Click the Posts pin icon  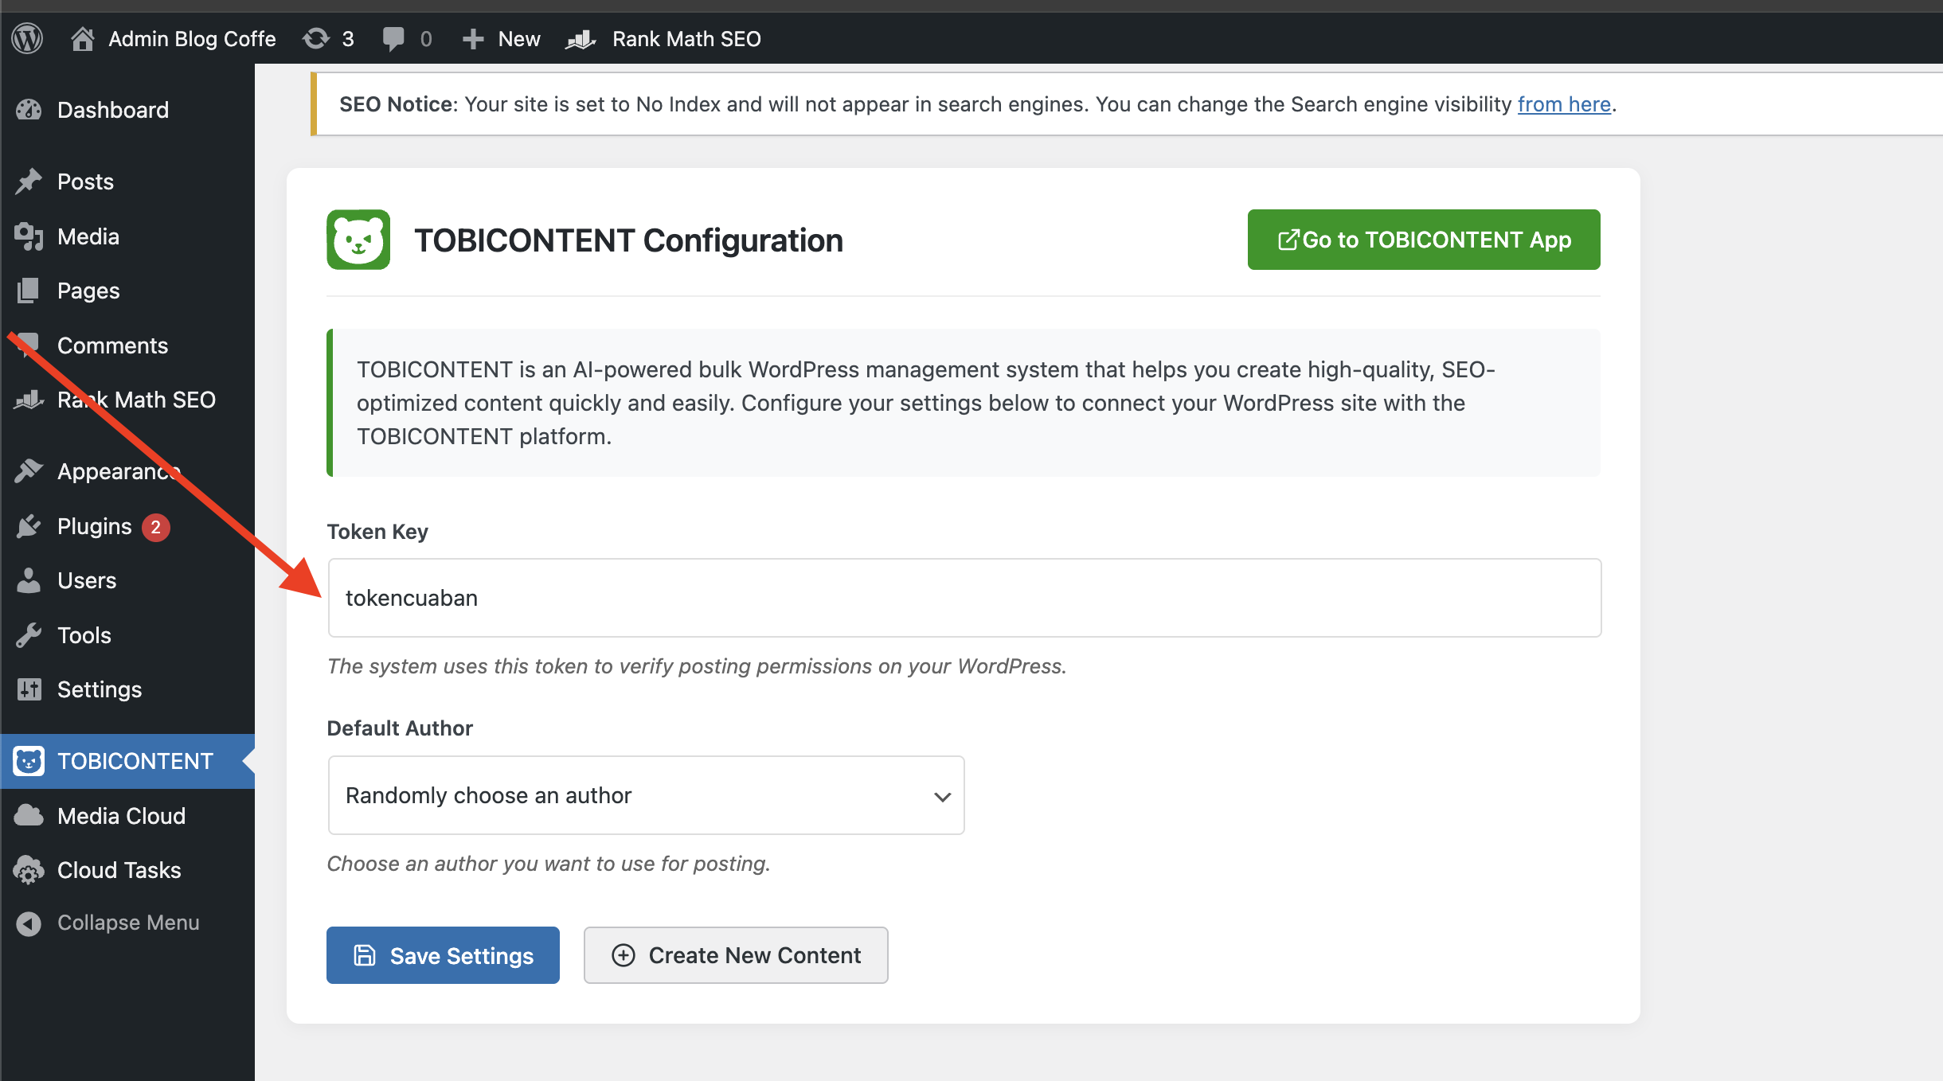(29, 181)
